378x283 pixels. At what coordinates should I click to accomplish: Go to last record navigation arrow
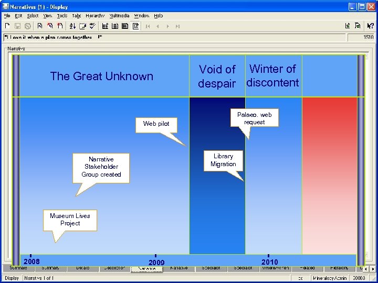[177, 26]
